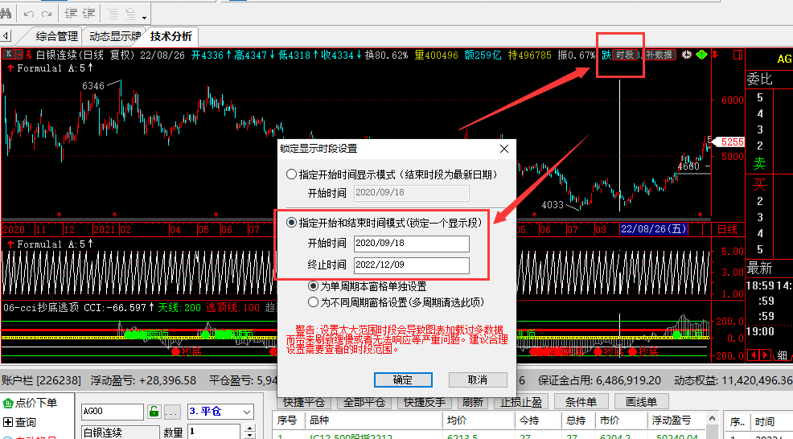Click the red right arrow in bottom-right

click(765, 355)
